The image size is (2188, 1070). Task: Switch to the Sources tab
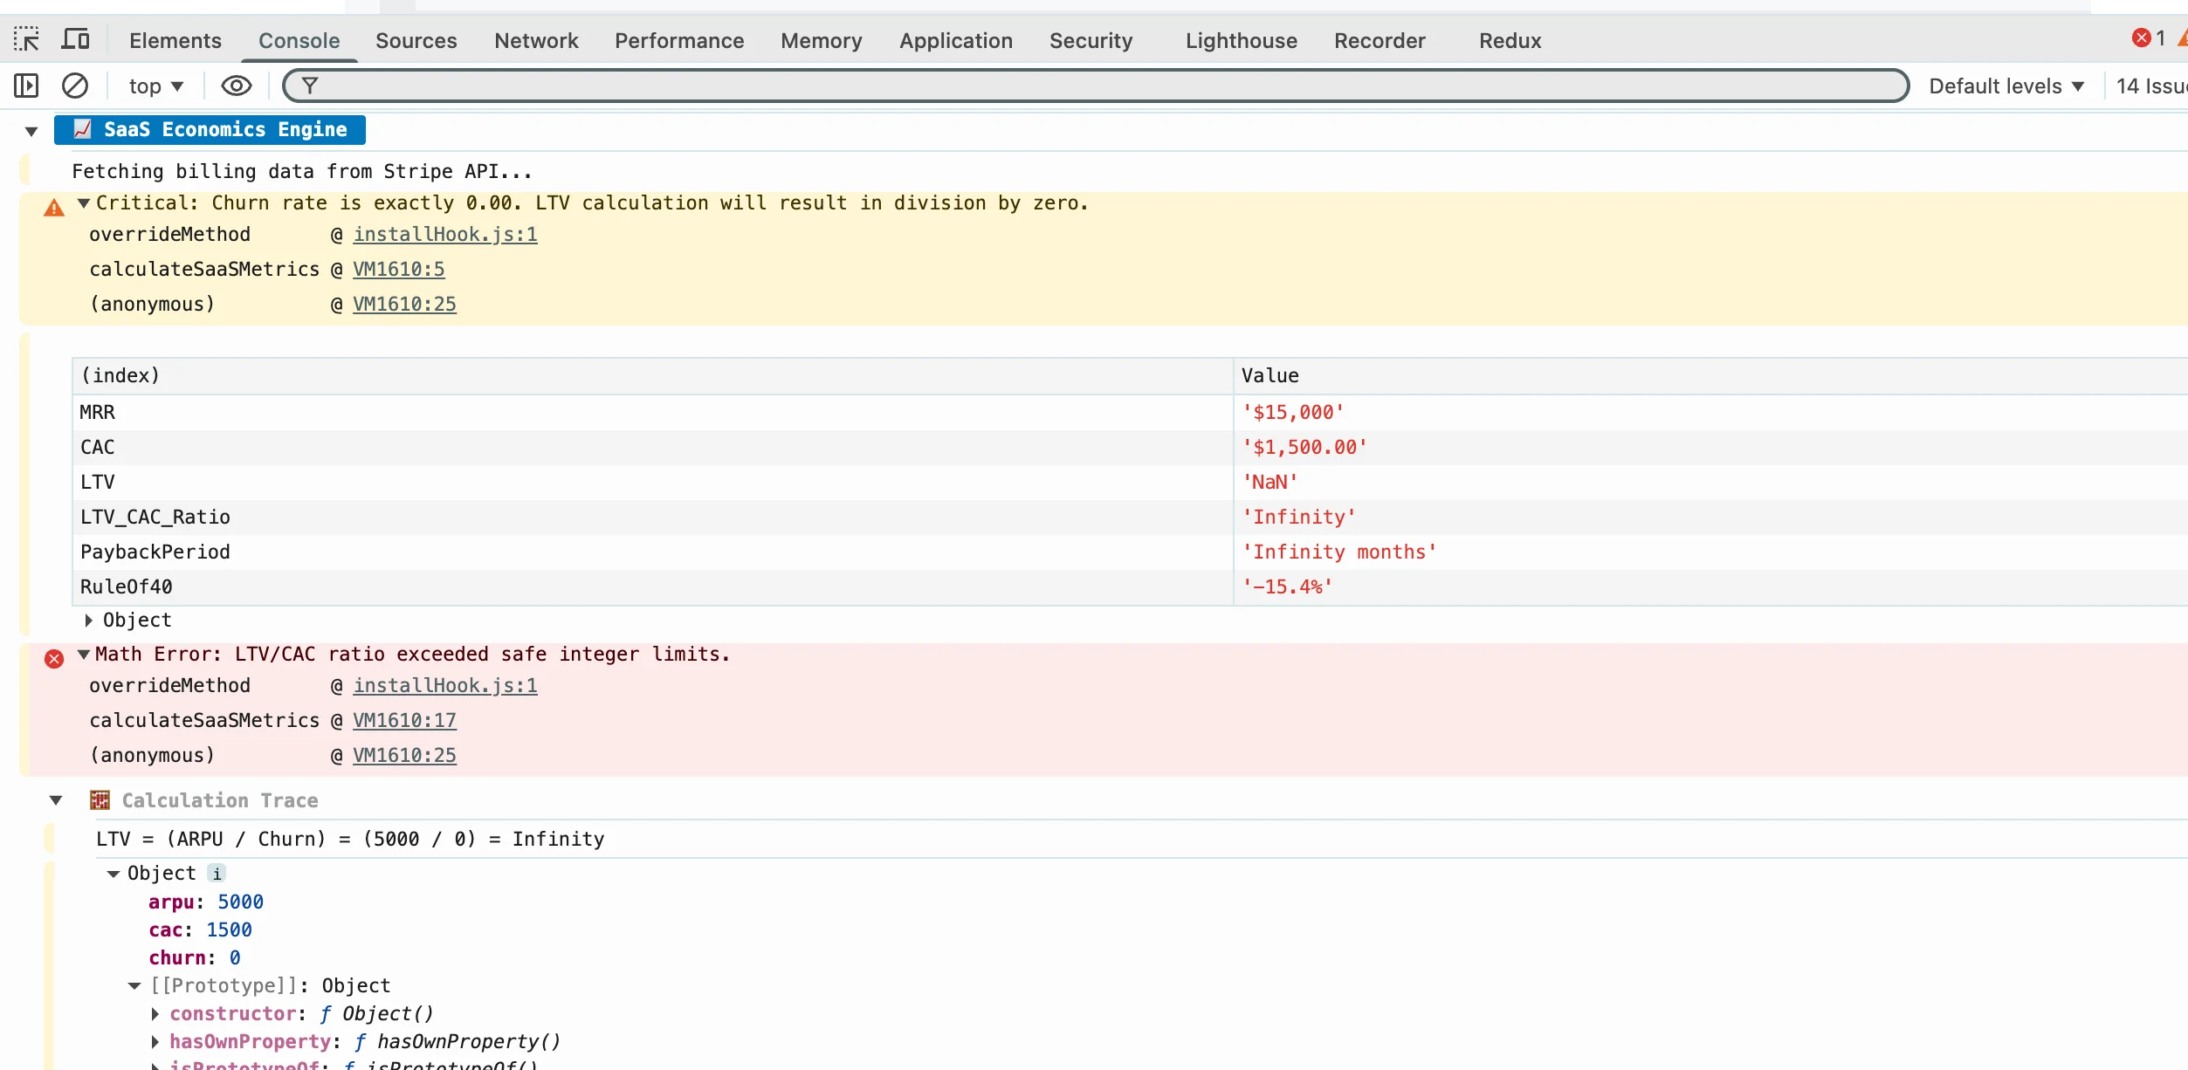click(416, 40)
